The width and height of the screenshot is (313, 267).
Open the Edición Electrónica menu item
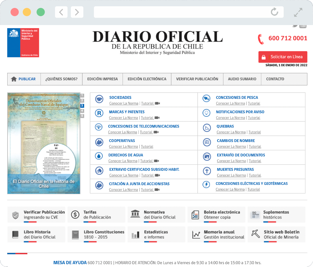point(147,79)
